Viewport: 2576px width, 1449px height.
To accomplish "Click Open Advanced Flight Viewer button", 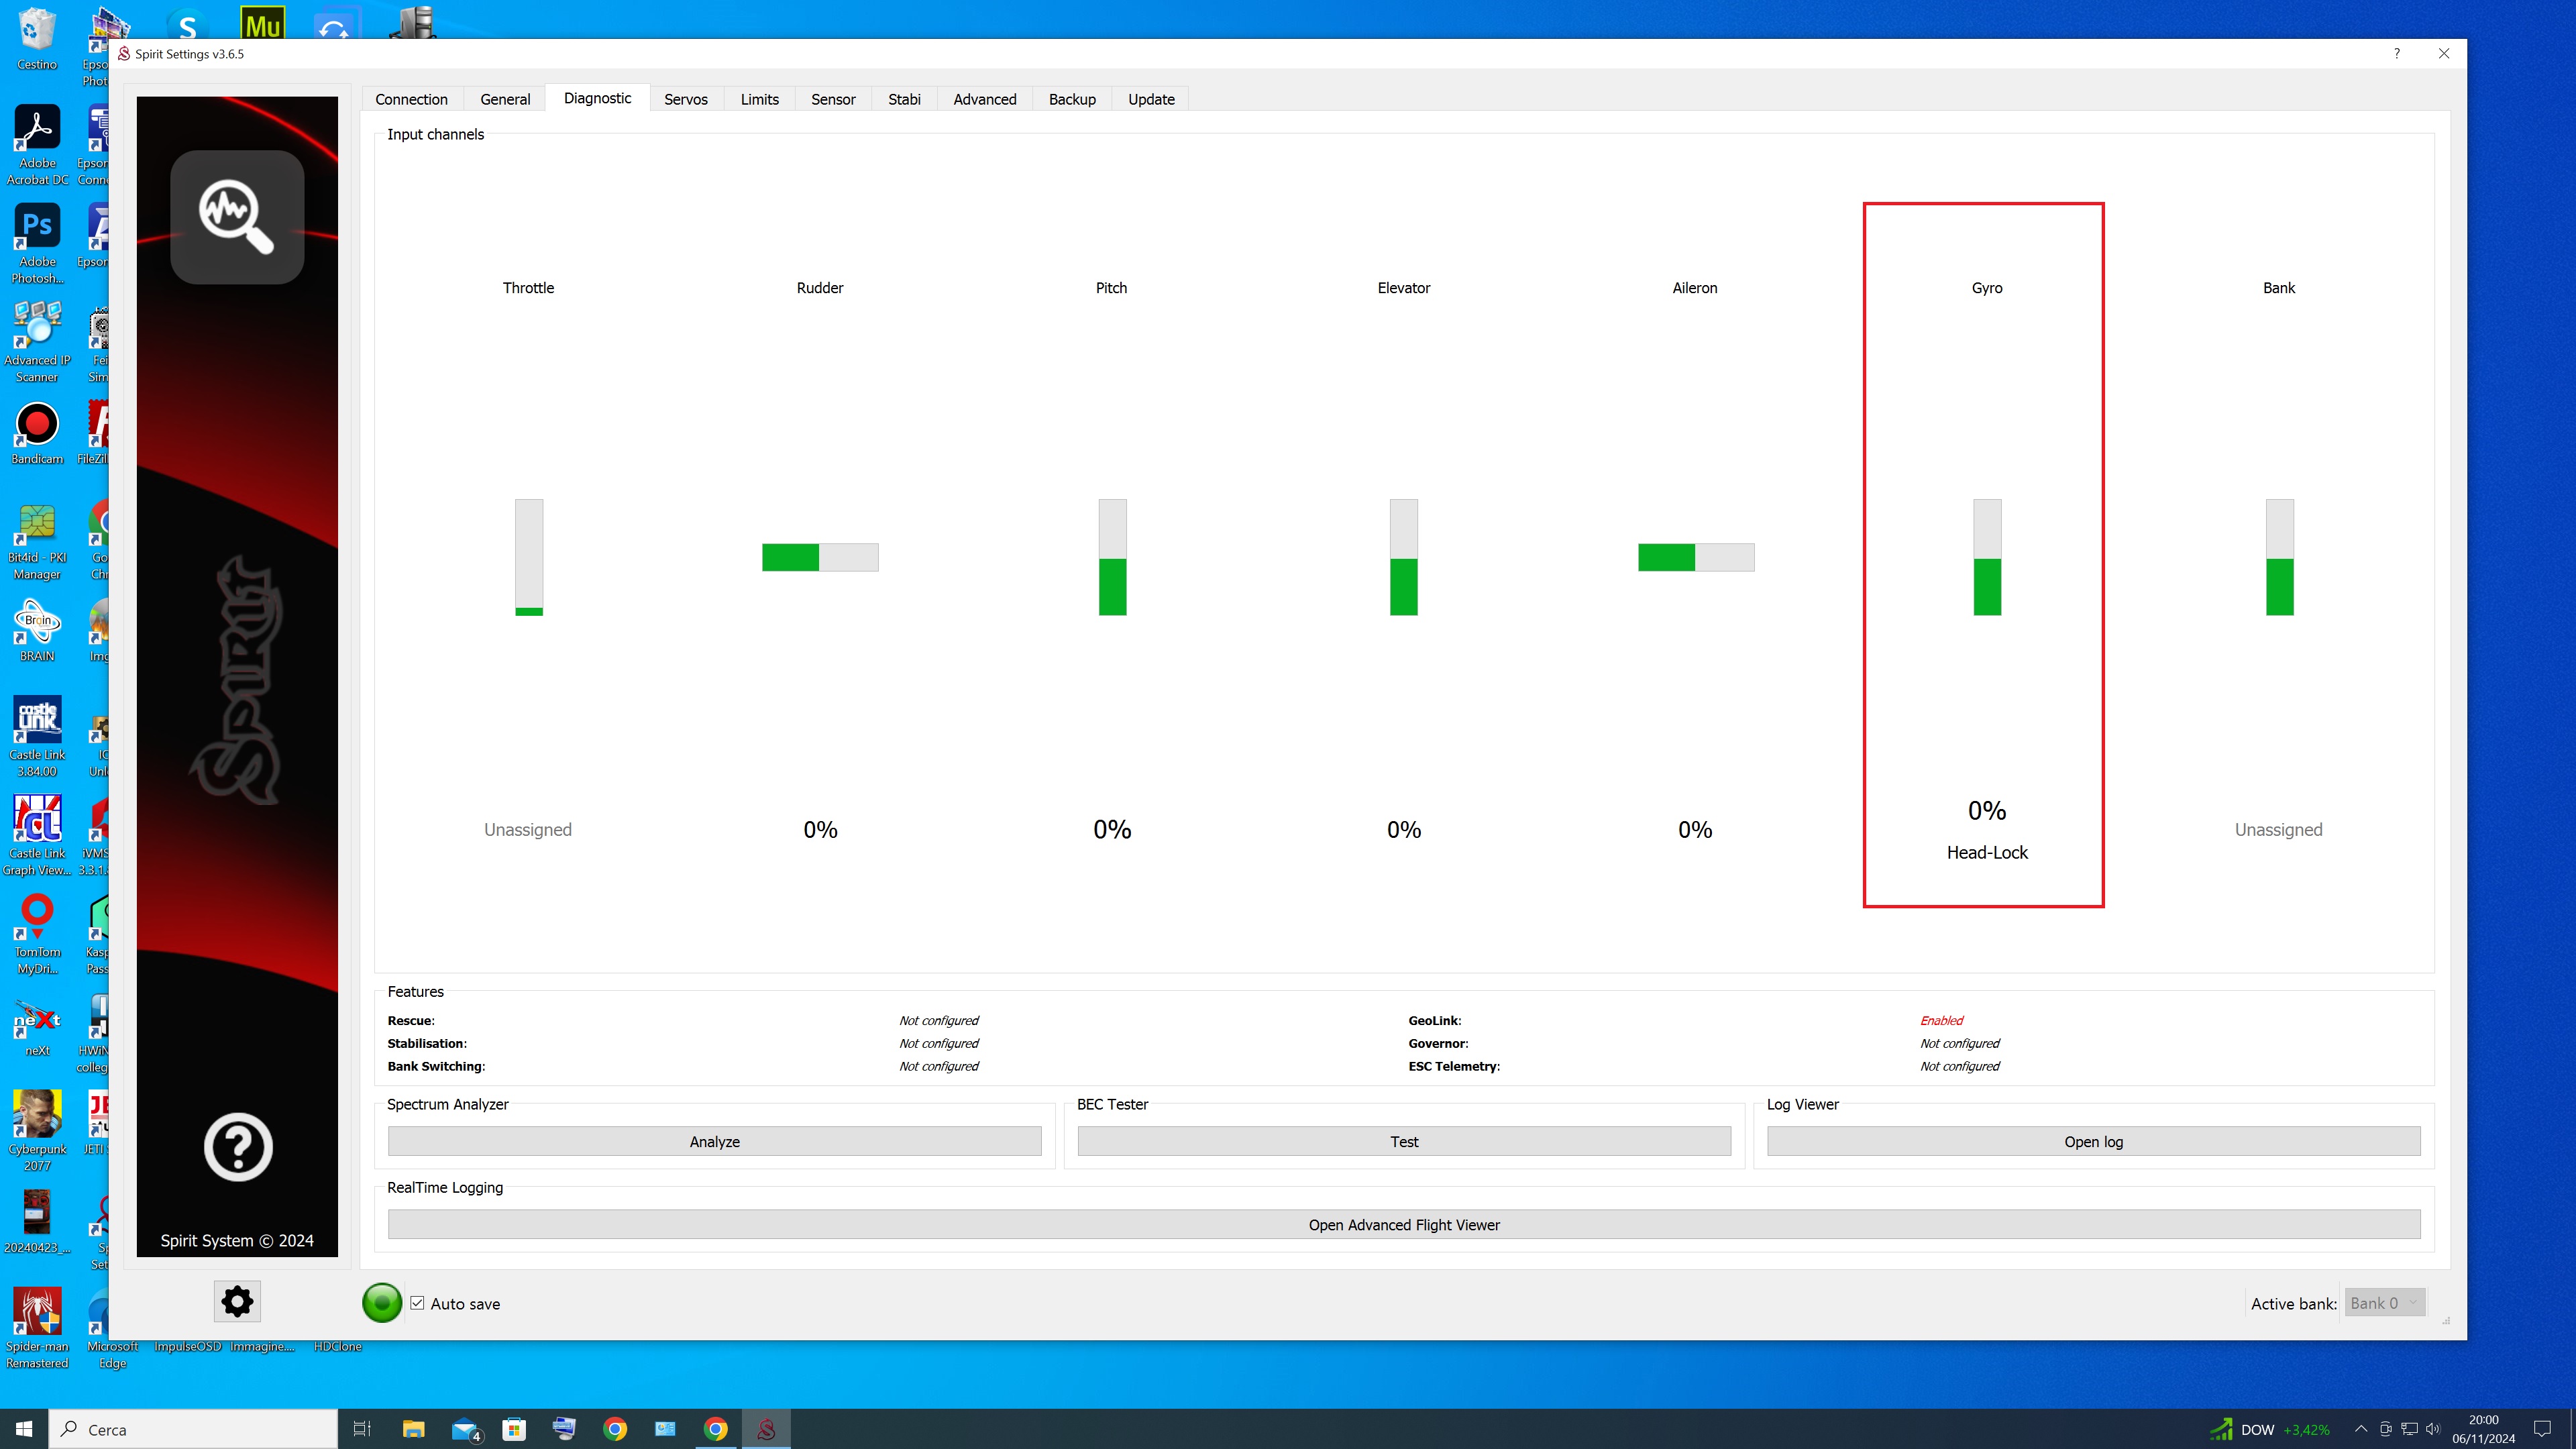I will pos(1403,1224).
